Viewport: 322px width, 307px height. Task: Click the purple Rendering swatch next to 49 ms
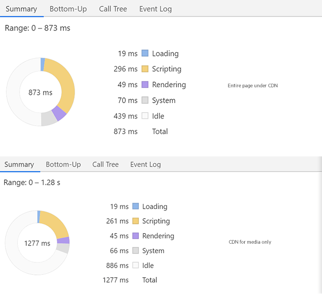145,84
